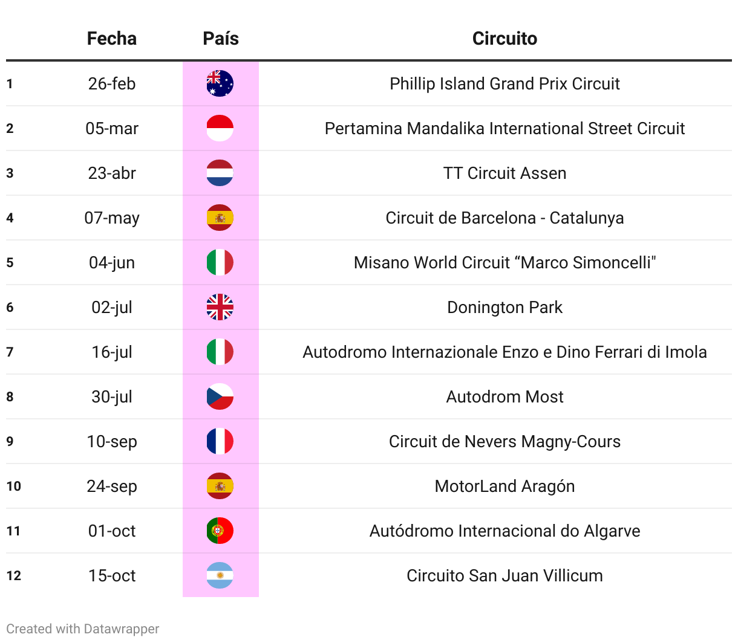The width and height of the screenshot is (738, 643).
Task: Click the Italy flag in the 16-jul row
Action: (x=220, y=352)
